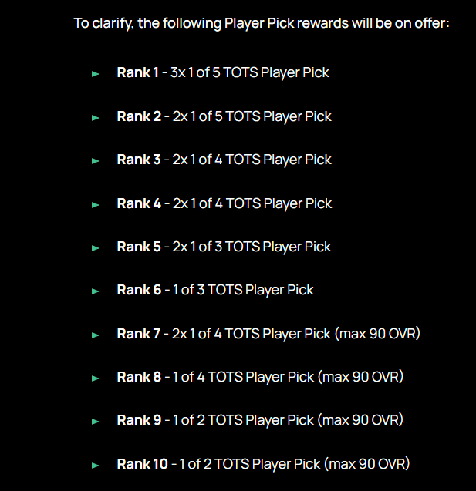This screenshot has height=491, width=476.
Task: Click the bold "Rank 1" label
Action: click(138, 72)
